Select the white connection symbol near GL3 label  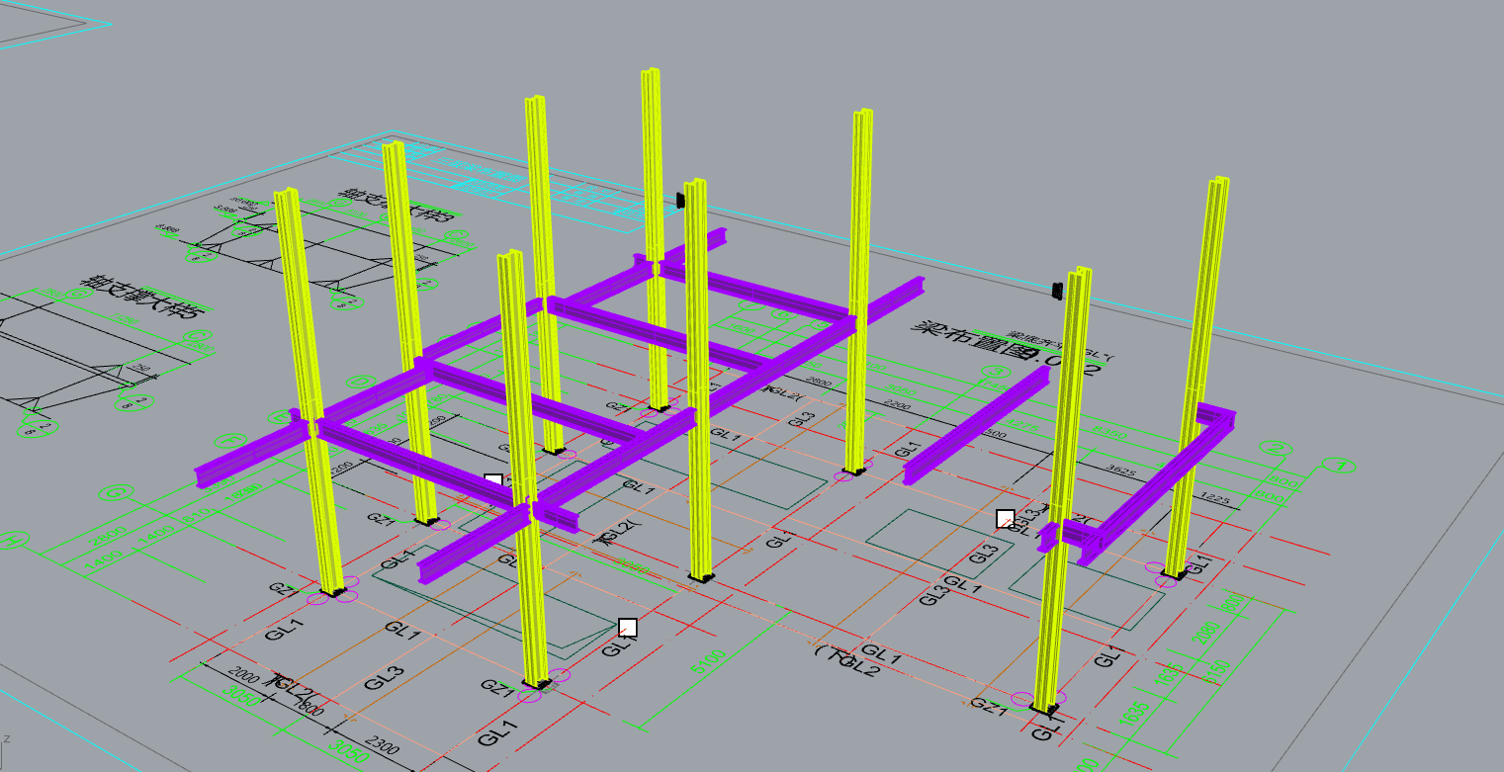click(x=1005, y=518)
